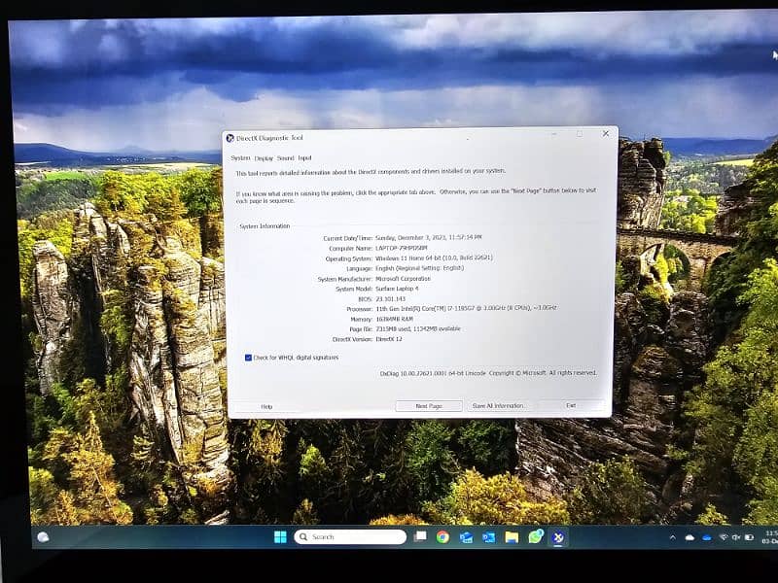Open the weather widgets panel
This screenshot has width=778, height=583.
(x=43, y=536)
